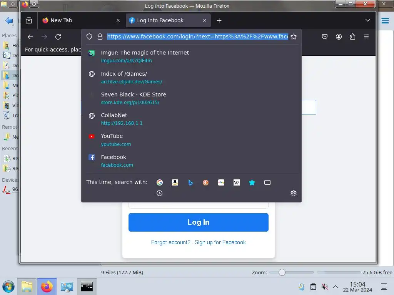The width and height of the screenshot is (394, 295).
Task: Click the blue Log In button
Action: 199,222
